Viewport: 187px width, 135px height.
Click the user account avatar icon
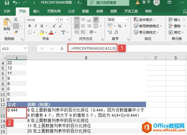click(157, 2)
